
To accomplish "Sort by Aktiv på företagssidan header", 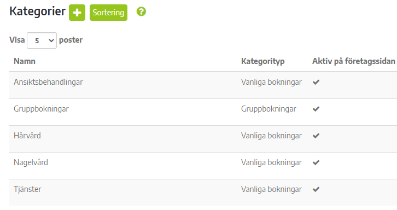I will (x=354, y=61).
